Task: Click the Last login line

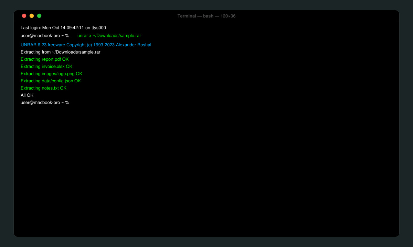Action: [63, 28]
